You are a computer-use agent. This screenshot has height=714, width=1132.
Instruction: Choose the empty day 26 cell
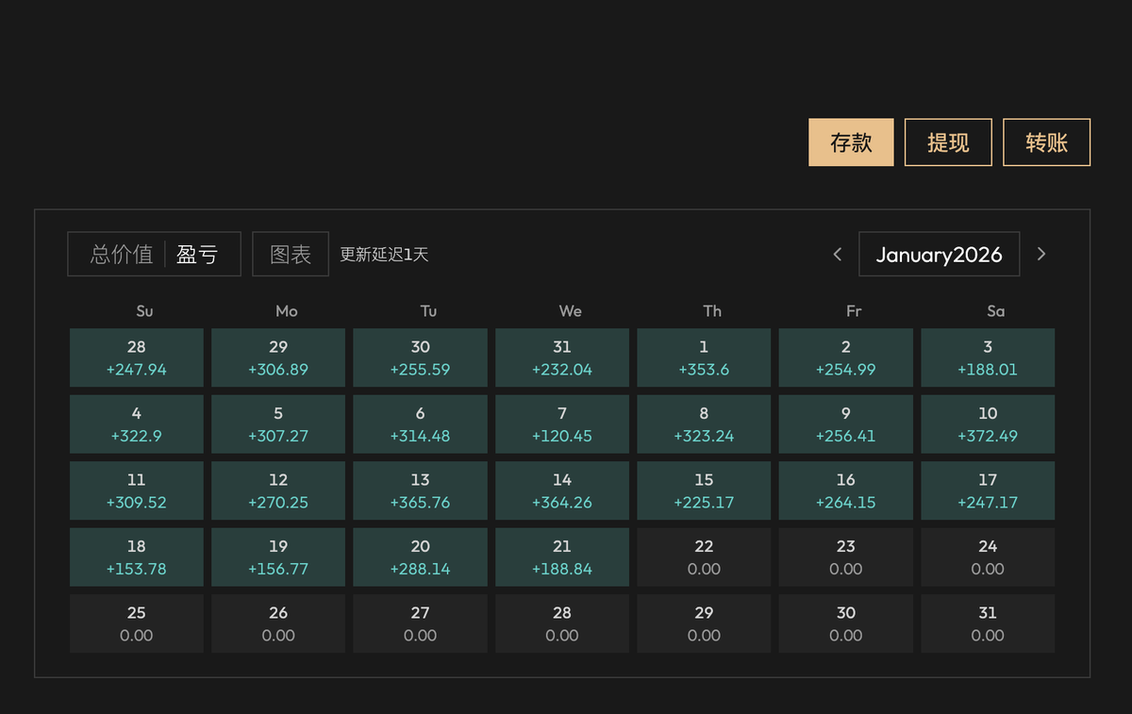[278, 623]
